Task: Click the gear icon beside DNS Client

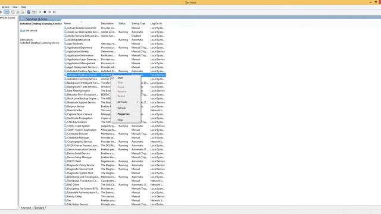Action: pyautogui.click(x=65, y=185)
